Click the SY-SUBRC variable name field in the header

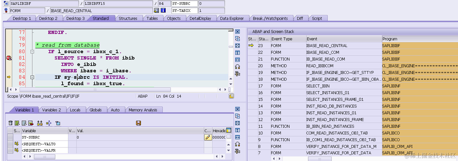[x=184, y=4]
